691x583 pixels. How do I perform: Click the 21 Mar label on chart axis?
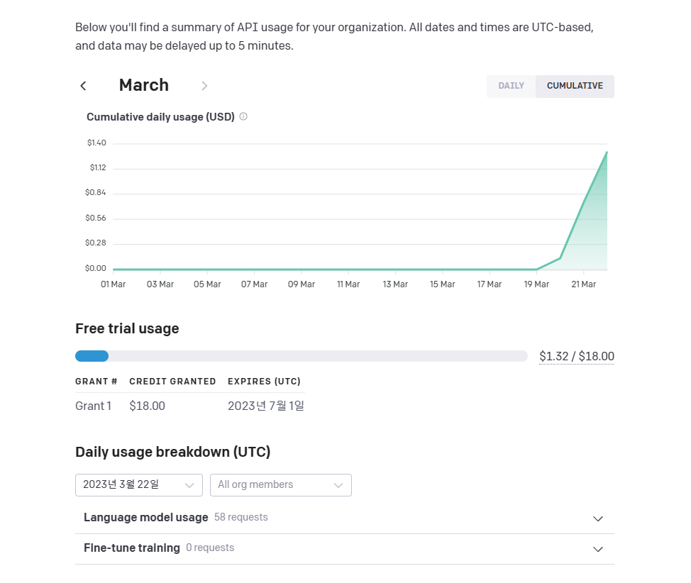tap(583, 284)
